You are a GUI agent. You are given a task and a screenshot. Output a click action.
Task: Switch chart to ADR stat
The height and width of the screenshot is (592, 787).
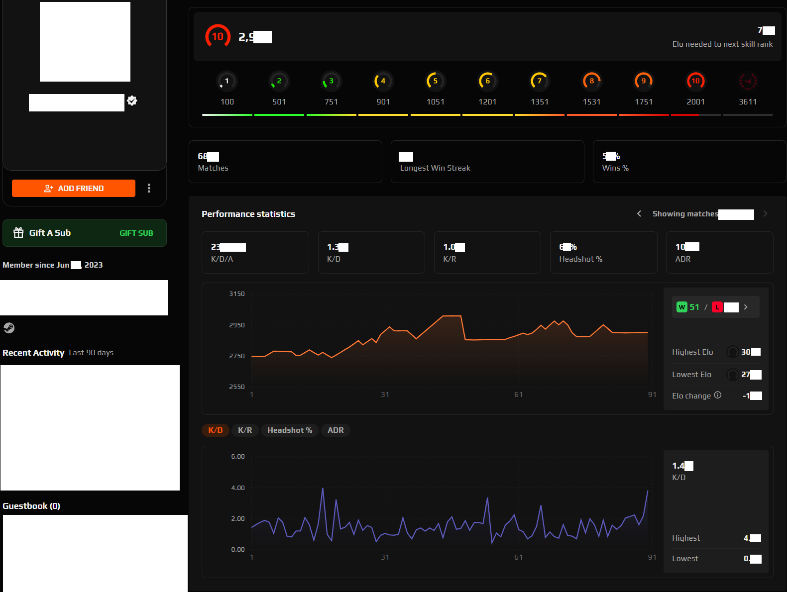coord(336,430)
